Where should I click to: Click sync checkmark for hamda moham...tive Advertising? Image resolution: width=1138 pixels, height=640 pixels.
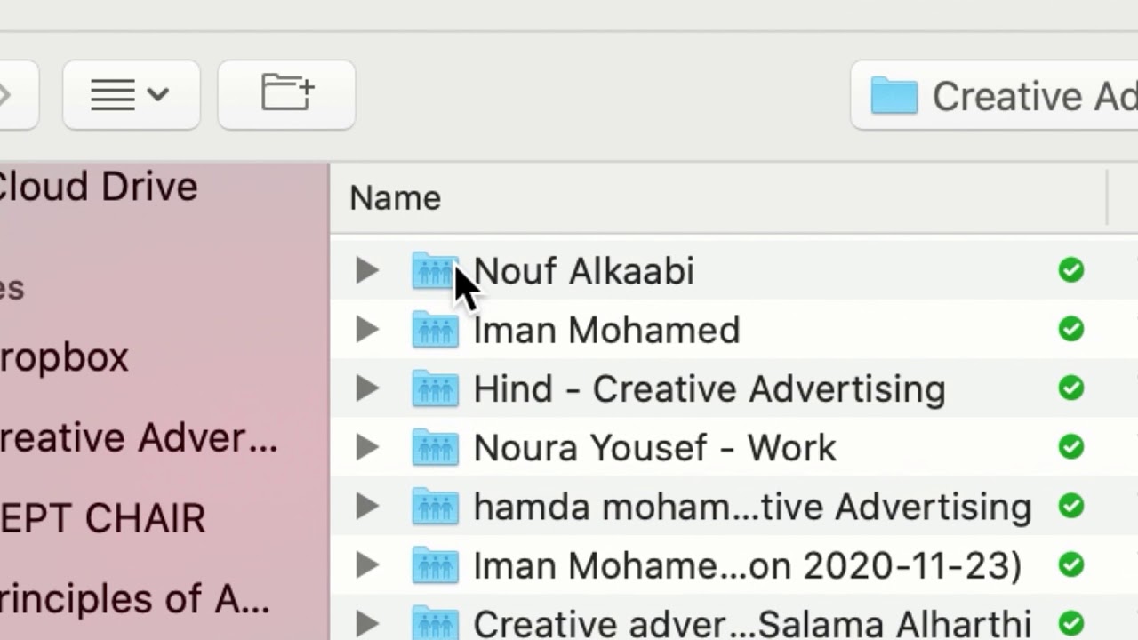point(1071,506)
